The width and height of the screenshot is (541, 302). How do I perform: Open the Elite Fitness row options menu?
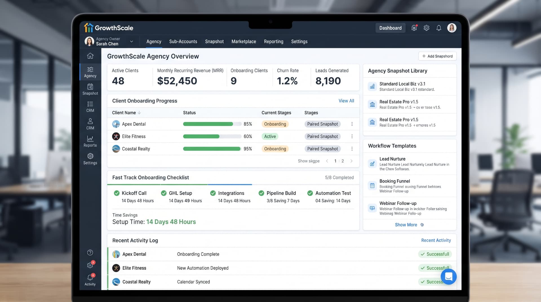pos(352,136)
